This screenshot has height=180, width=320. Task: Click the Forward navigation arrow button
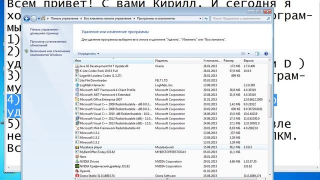pyautogui.click(x=34, y=18)
